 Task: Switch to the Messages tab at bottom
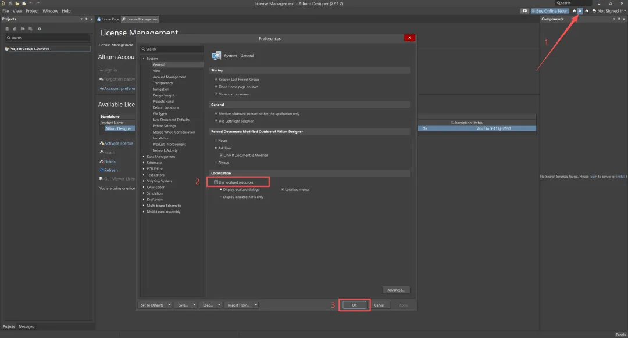point(26,326)
